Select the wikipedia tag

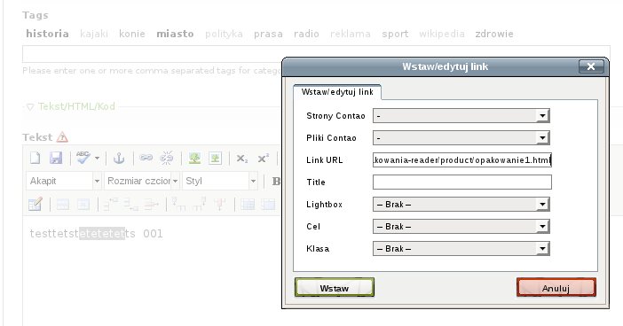[441, 34]
